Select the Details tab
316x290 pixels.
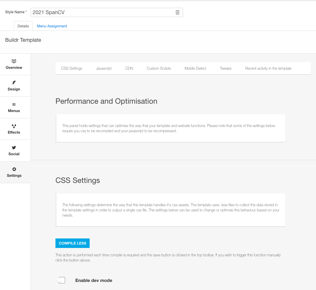23,26
